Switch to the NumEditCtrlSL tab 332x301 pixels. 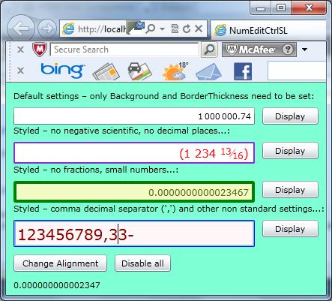(268, 30)
